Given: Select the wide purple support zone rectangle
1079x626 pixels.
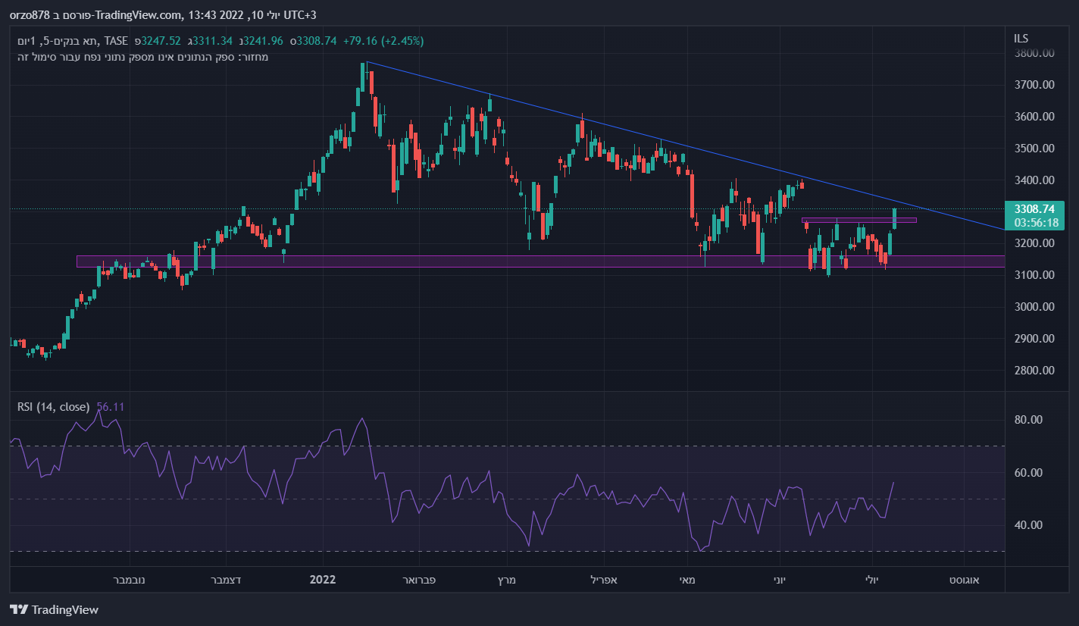Looking at the screenshot, I should [x=455, y=261].
